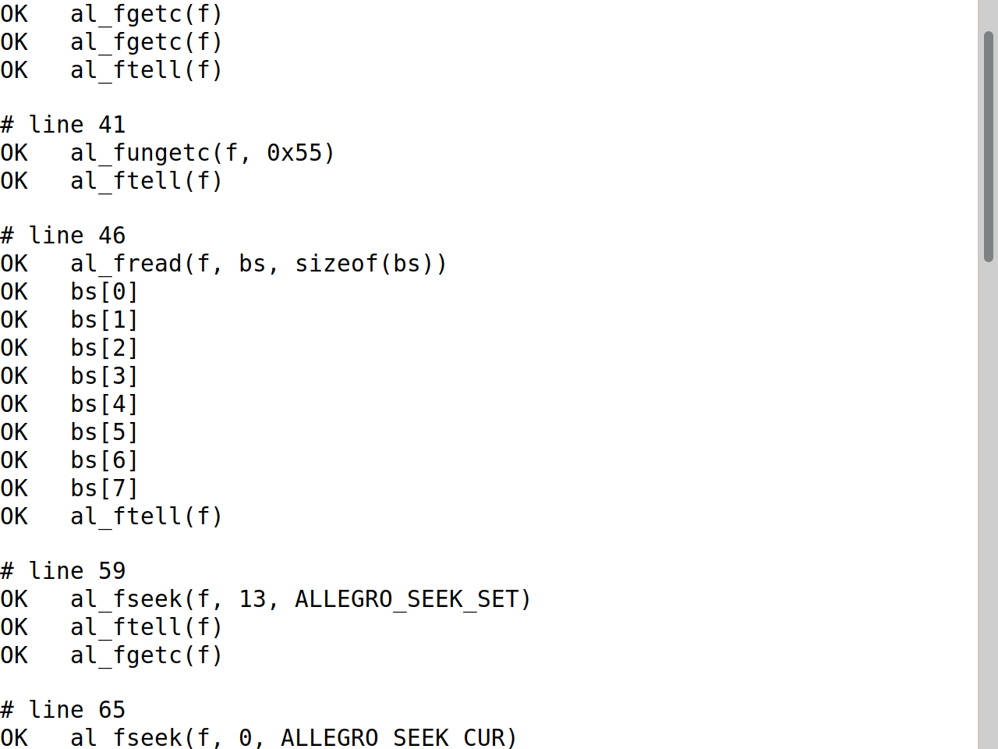Click the bs[1] result line
The width and height of the screenshot is (998, 749).
(x=69, y=320)
